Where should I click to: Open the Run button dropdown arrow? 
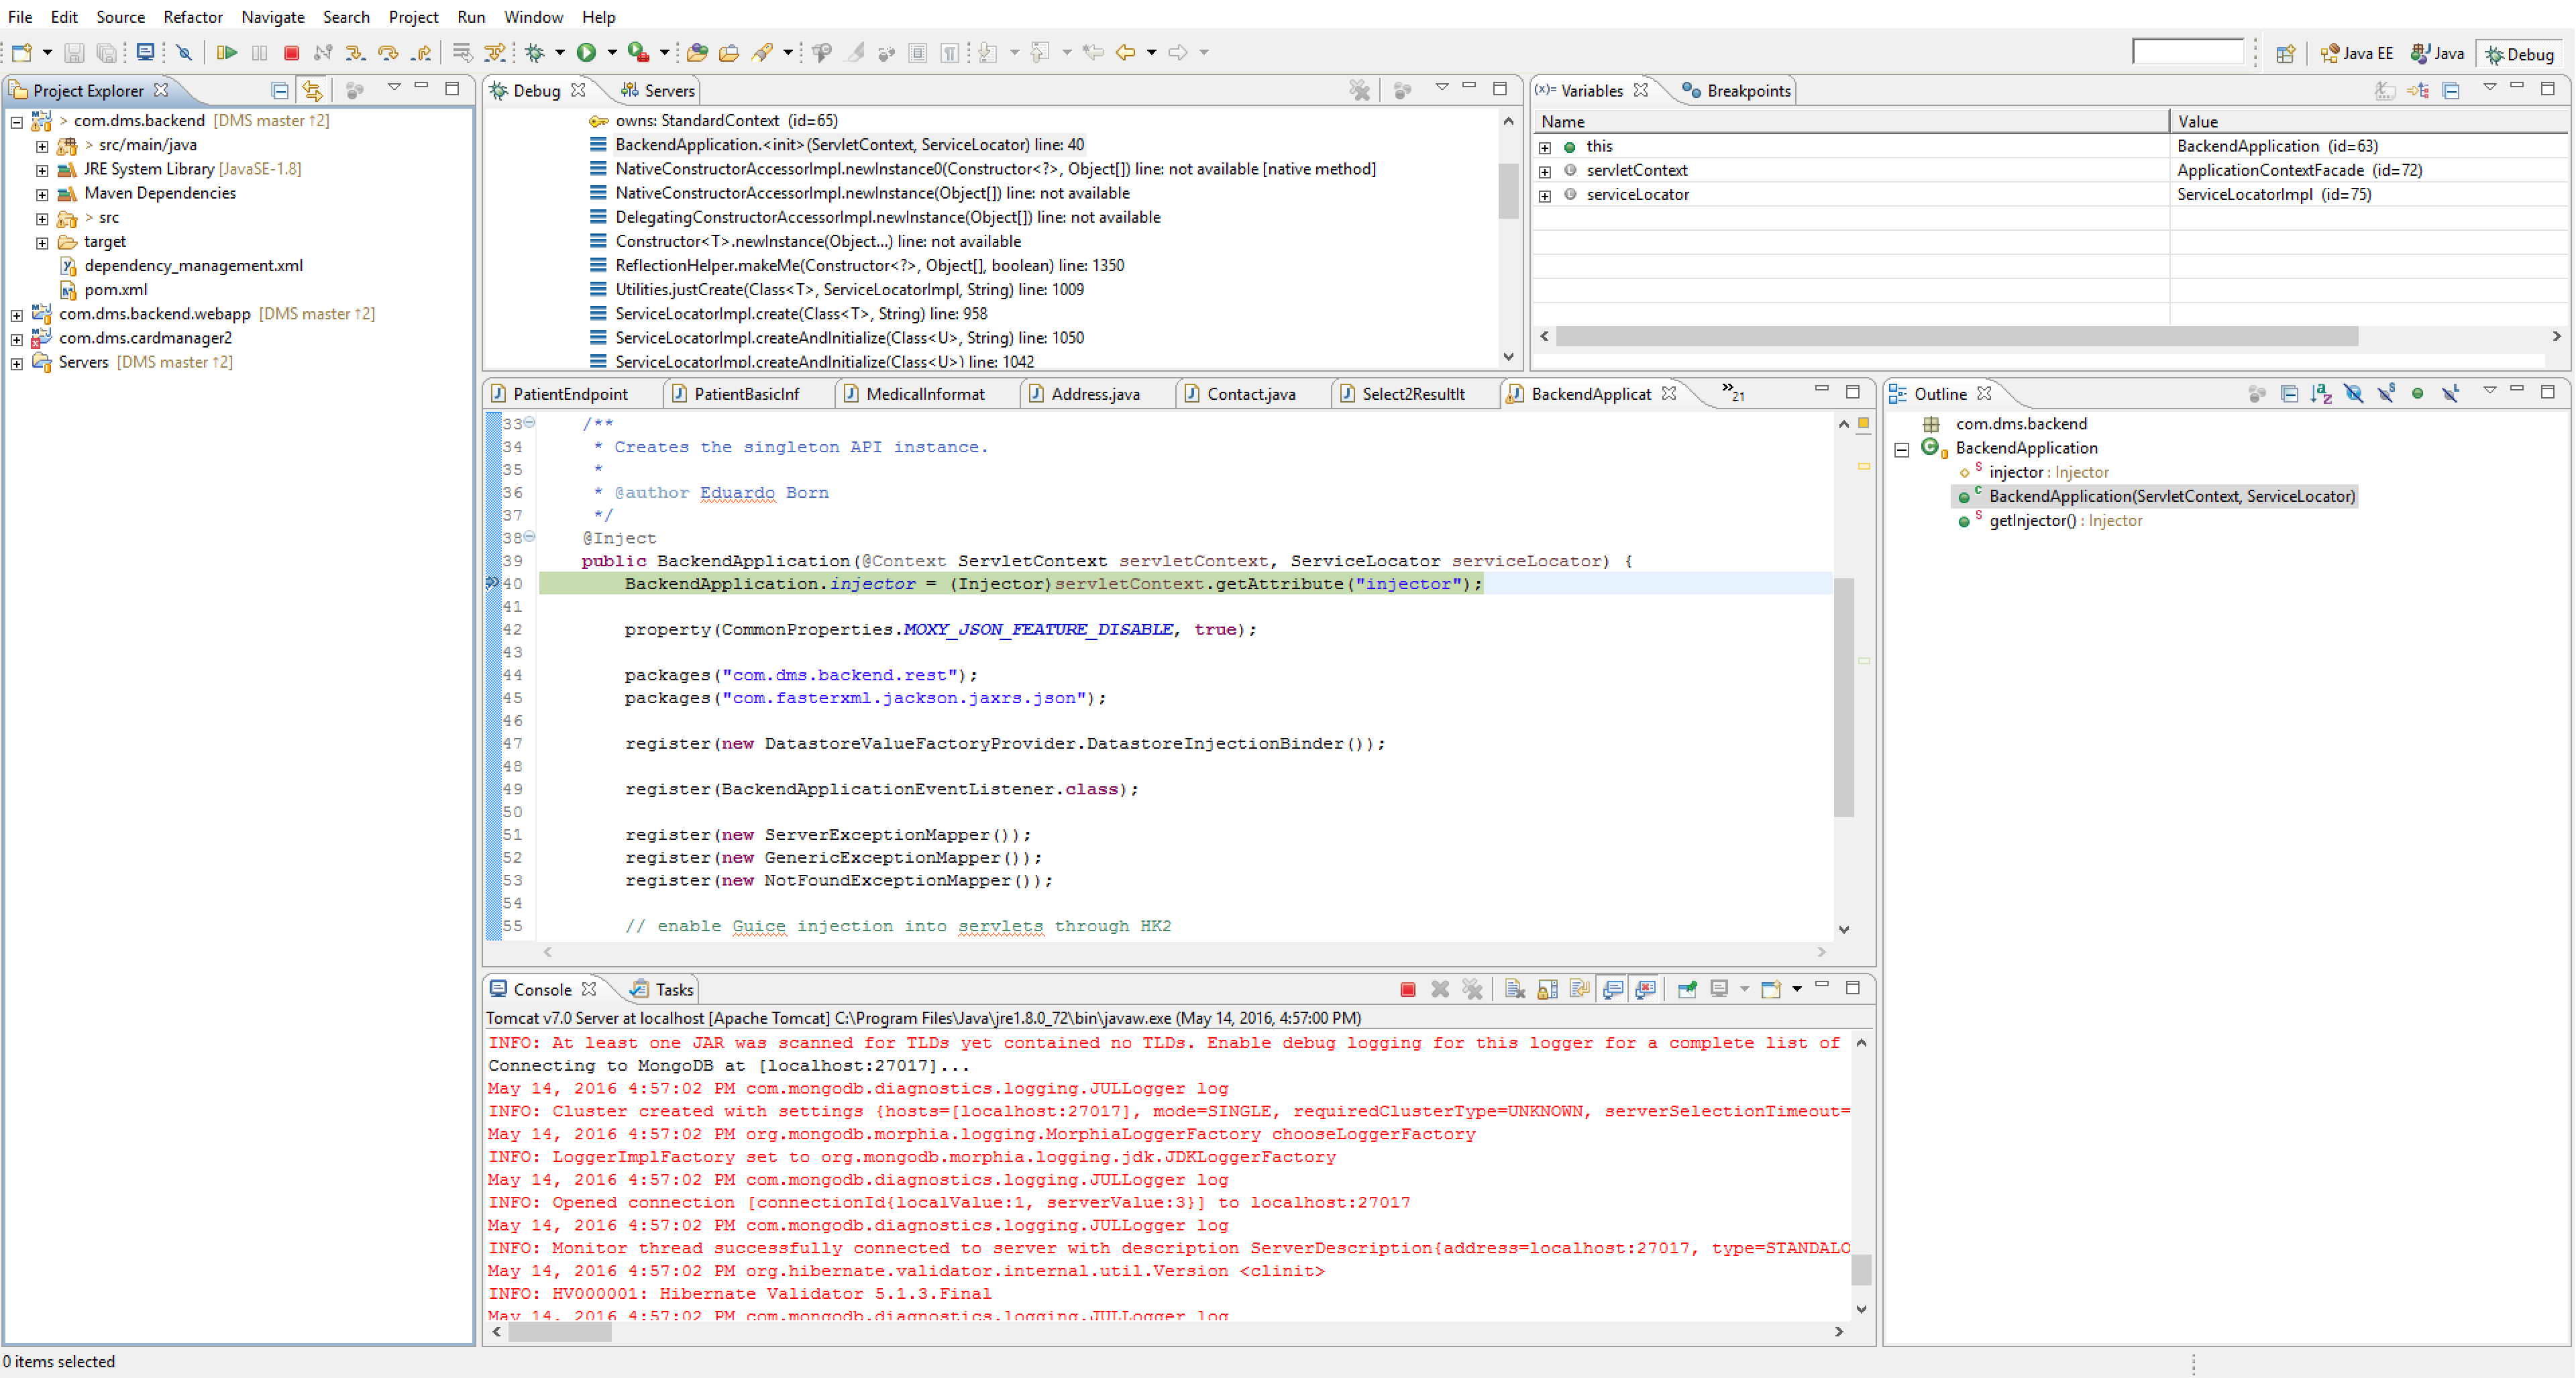pos(612,52)
